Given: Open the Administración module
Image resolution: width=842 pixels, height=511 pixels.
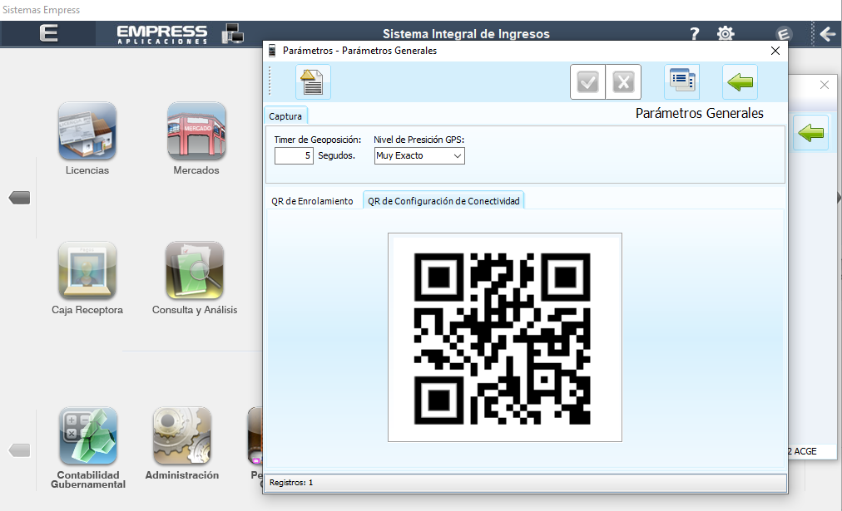Looking at the screenshot, I should [181, 436].
